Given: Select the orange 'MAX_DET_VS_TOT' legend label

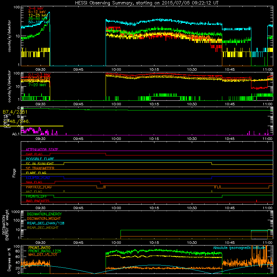Looking at the screenshot, I should 43,254.
